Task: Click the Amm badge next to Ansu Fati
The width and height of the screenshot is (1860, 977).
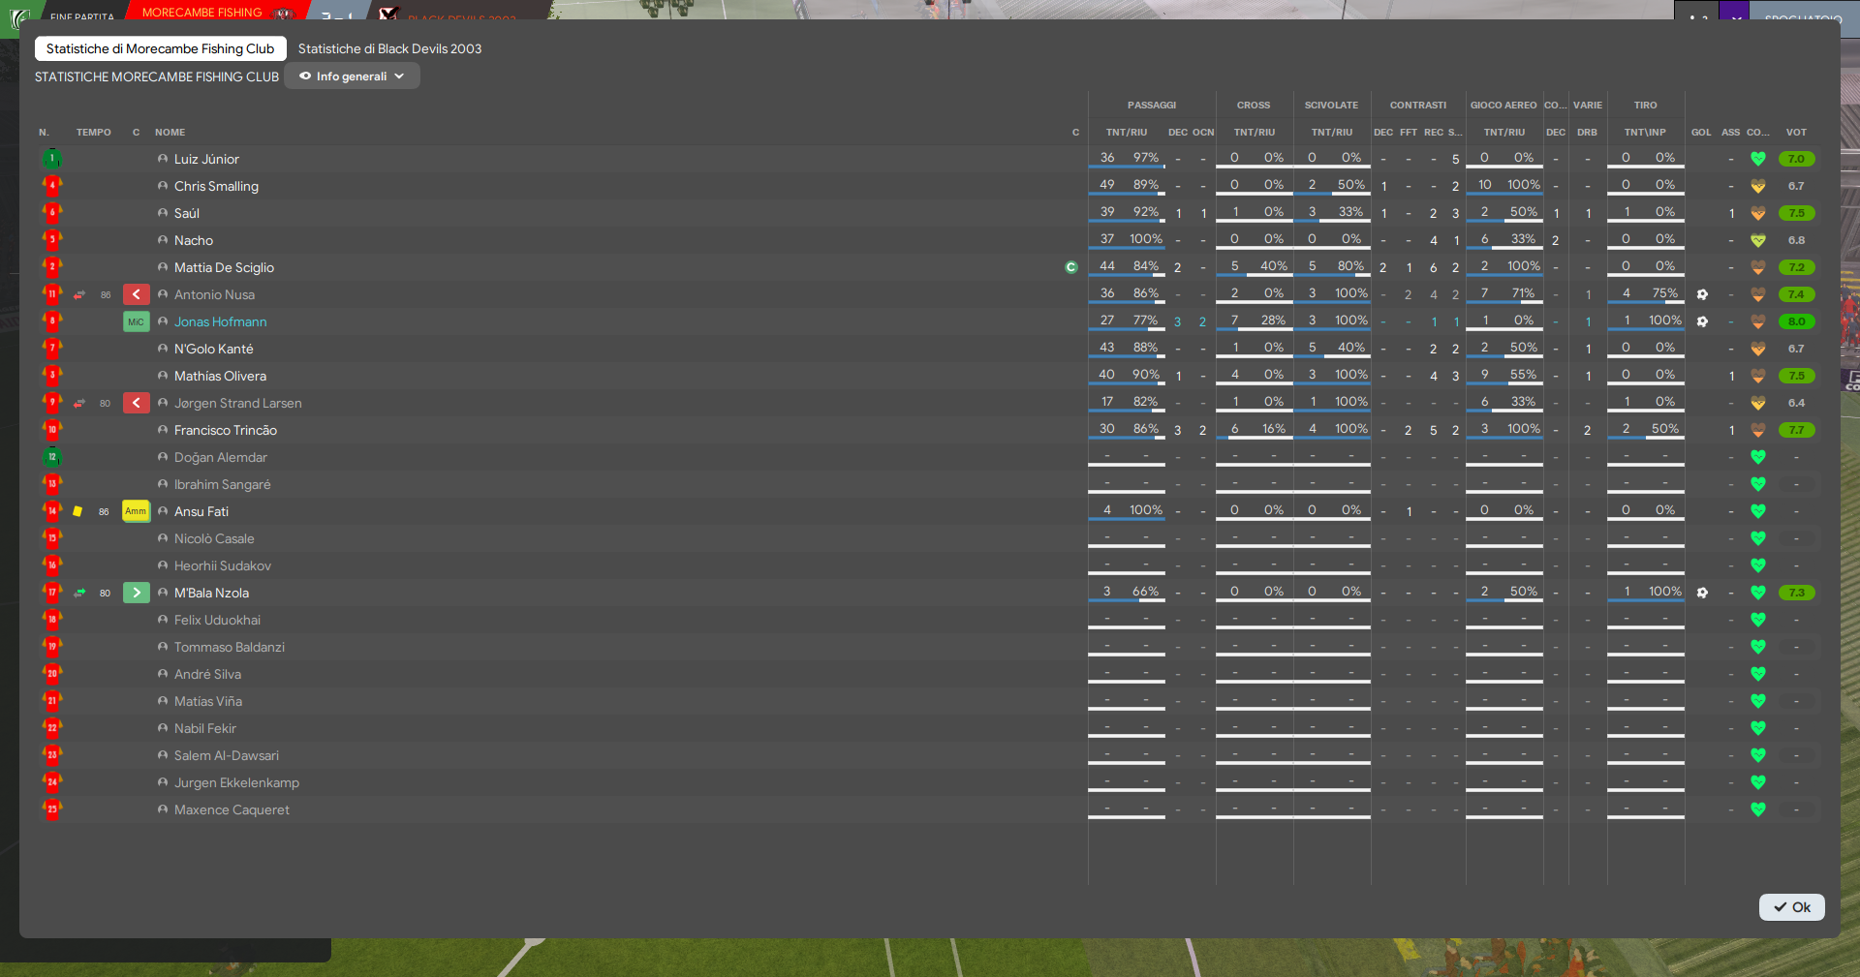Action: point(137,511)
